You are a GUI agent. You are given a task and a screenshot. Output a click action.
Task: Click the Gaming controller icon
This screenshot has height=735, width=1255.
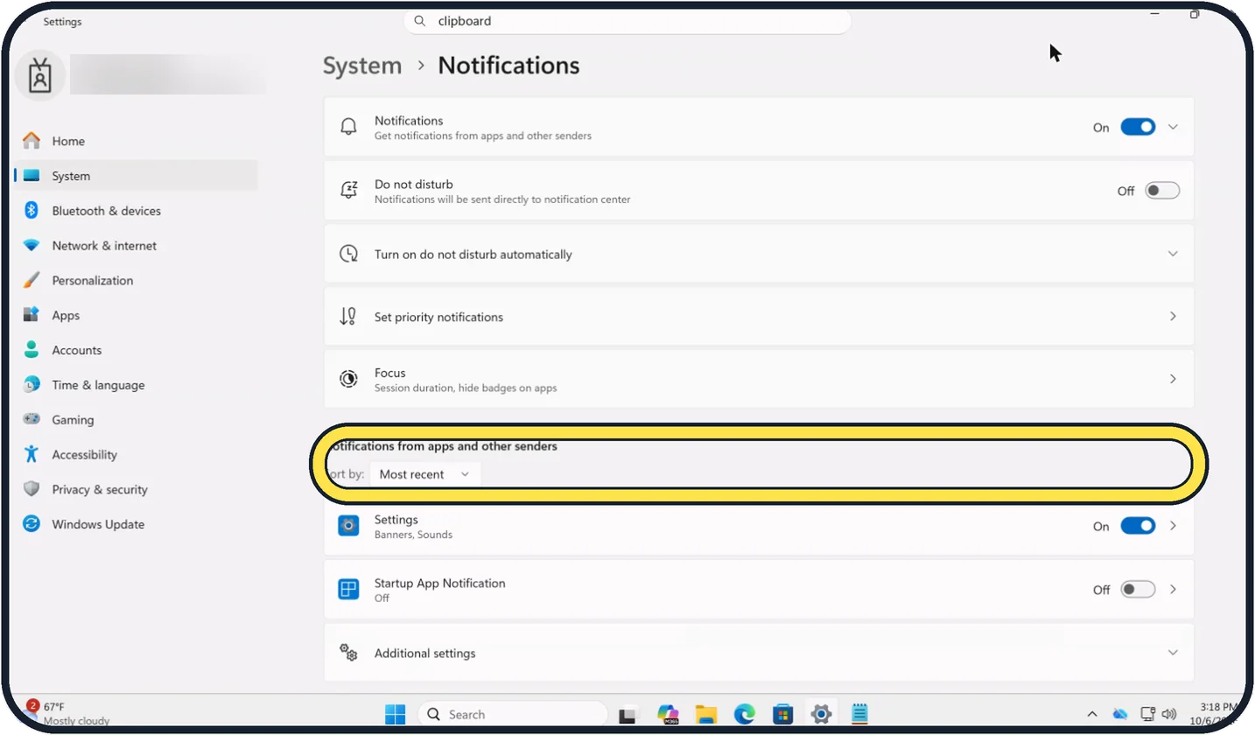point(32,420)
